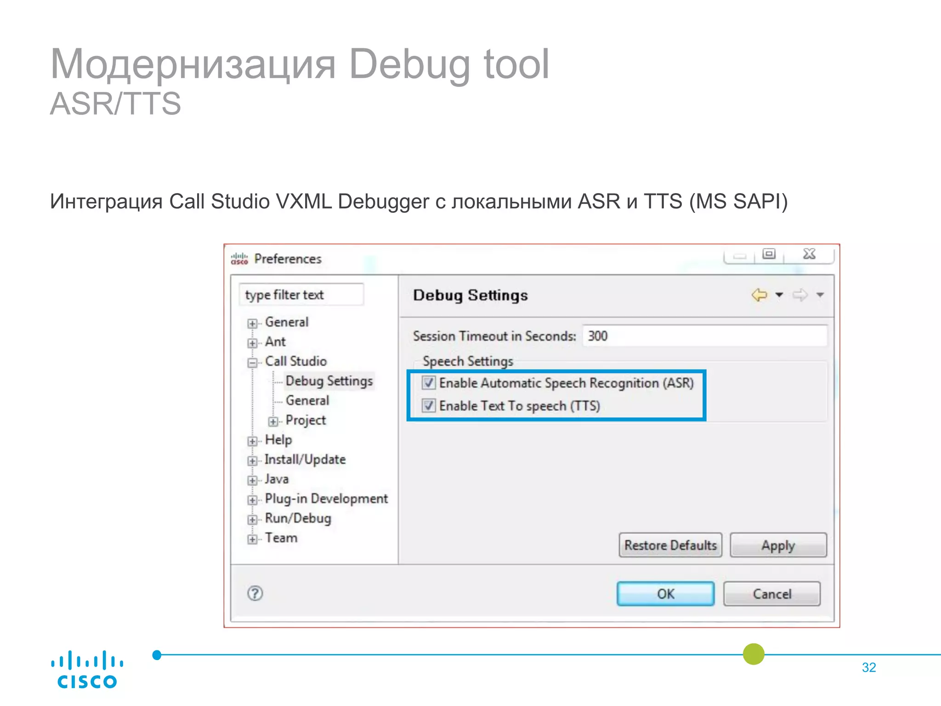Expand the Java tree node
941x706 pixels.
click(252, 481)
